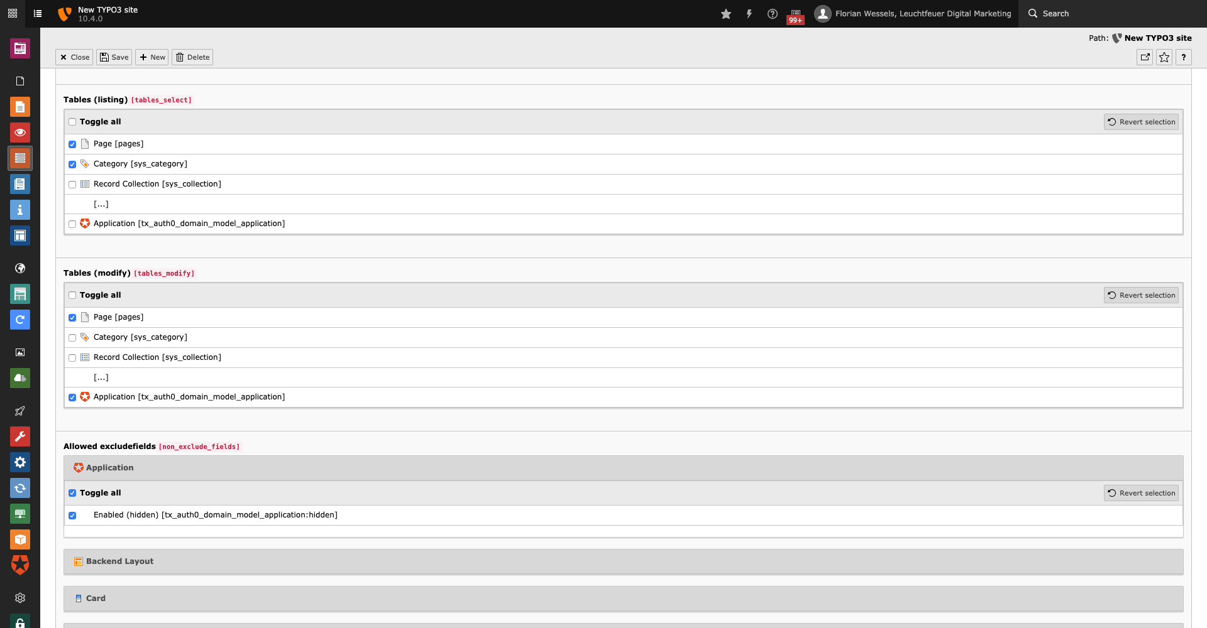The image size is (1207, 628).
Task: Expand the Card excludefields section
Action: coord(96,598)
